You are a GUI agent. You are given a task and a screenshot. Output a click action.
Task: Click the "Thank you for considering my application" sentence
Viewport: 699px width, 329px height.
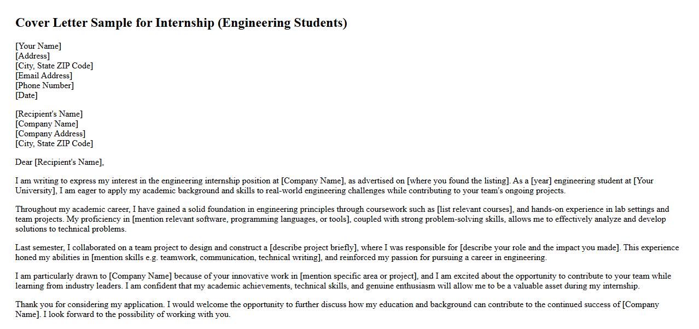pos(90,304)
